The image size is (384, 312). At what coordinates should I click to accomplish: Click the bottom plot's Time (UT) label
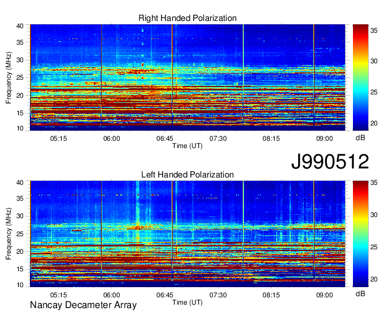coord(187,302)
